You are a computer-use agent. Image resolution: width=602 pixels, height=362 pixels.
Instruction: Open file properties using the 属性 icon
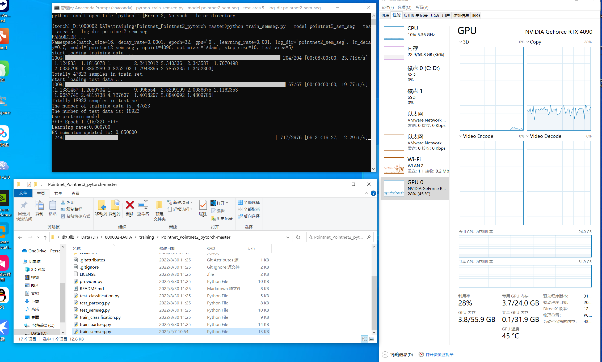pos(203,209)
